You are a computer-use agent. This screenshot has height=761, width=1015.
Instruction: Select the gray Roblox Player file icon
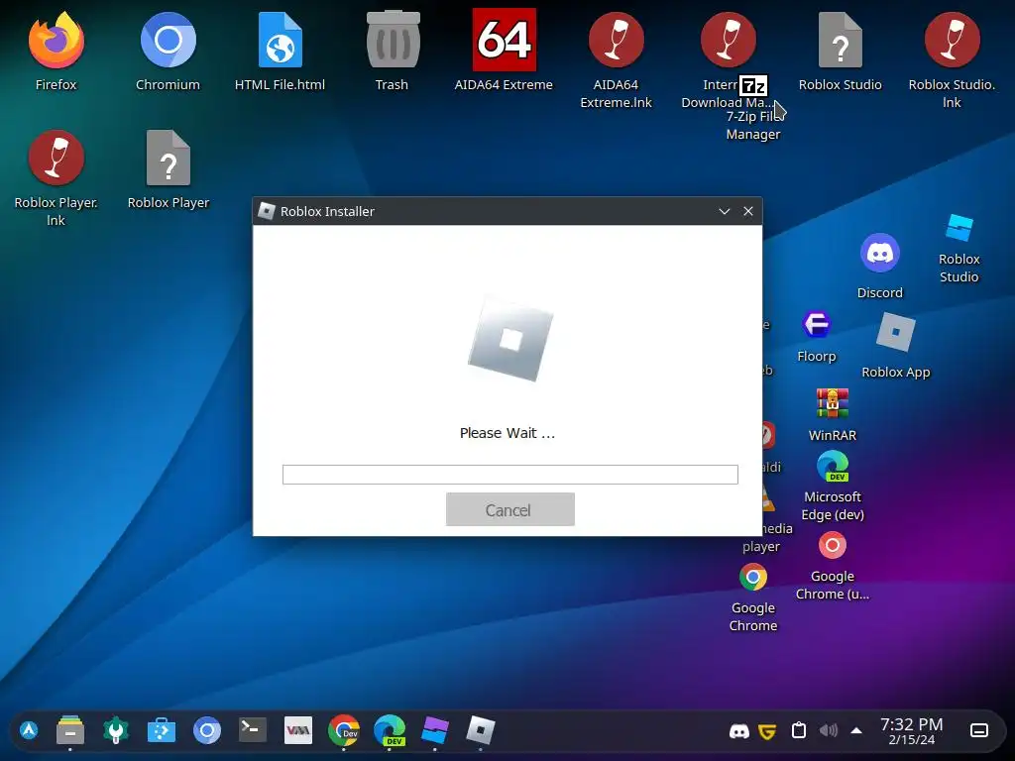pos(169,158)
